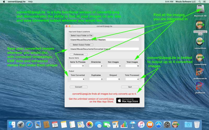Open the Help menu
Image resolution: width=209 pixels, height=130 pixels.
[x=30, y=2]
